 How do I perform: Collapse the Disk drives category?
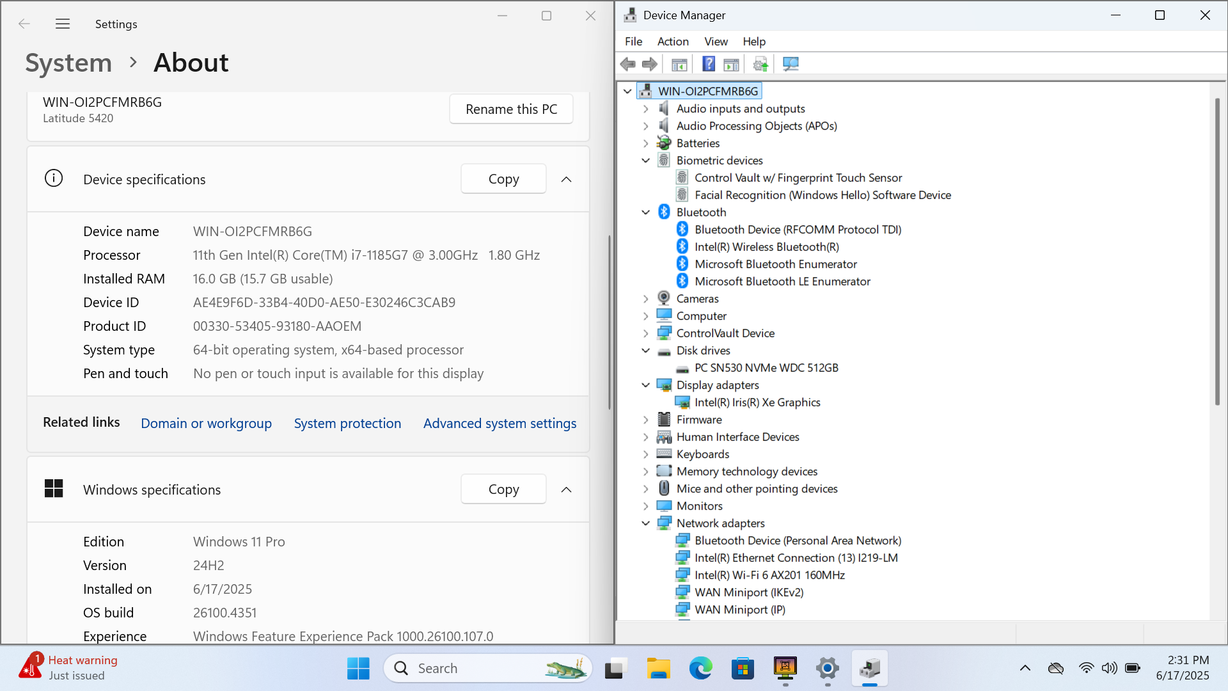[645, 351]
